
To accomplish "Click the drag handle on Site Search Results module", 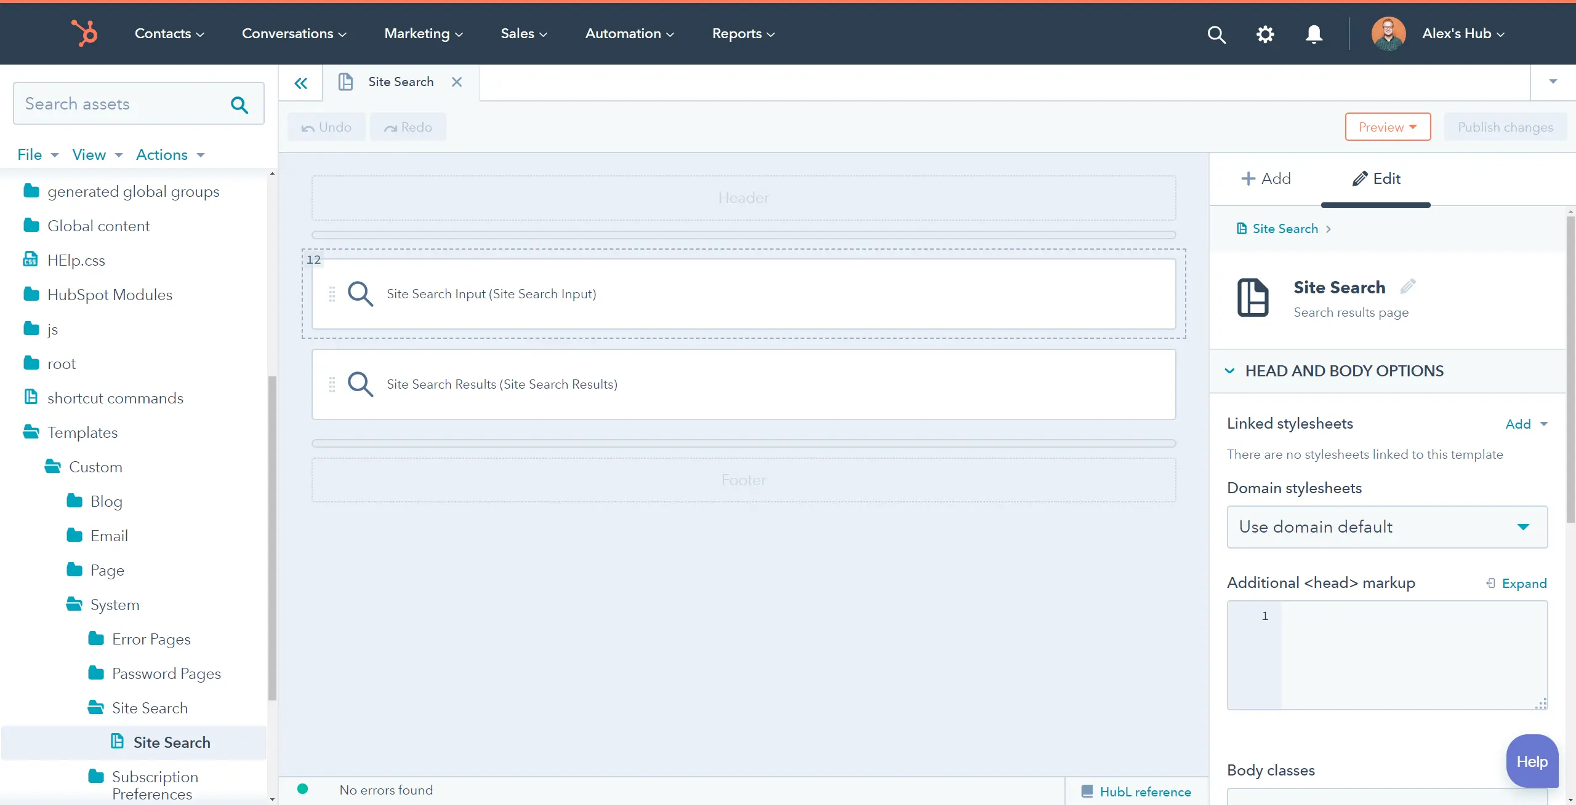I will [x=333, y=384].
